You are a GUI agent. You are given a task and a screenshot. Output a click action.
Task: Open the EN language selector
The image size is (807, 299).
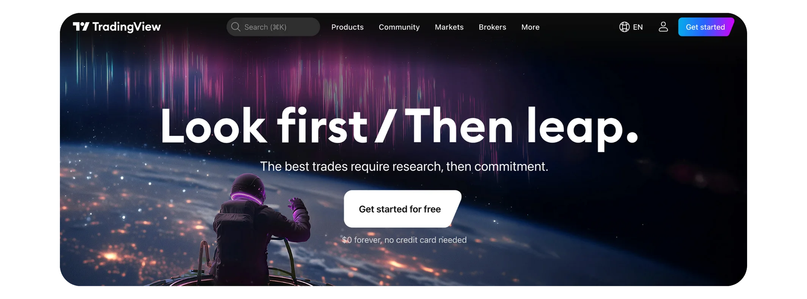(x=631, y=27)
